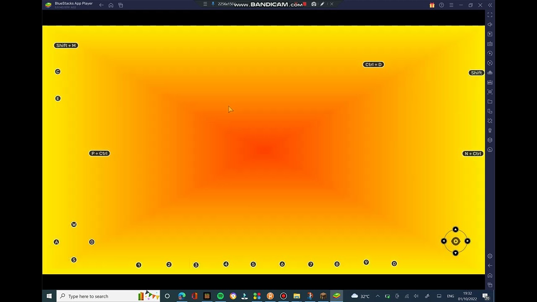Viewport: 537px width, 302px height.
Task: Tap the W movement key overlay
Action: [74, 225]
